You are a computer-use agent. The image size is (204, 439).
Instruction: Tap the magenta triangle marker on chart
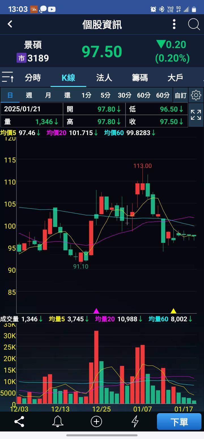[x=96, y=311]
